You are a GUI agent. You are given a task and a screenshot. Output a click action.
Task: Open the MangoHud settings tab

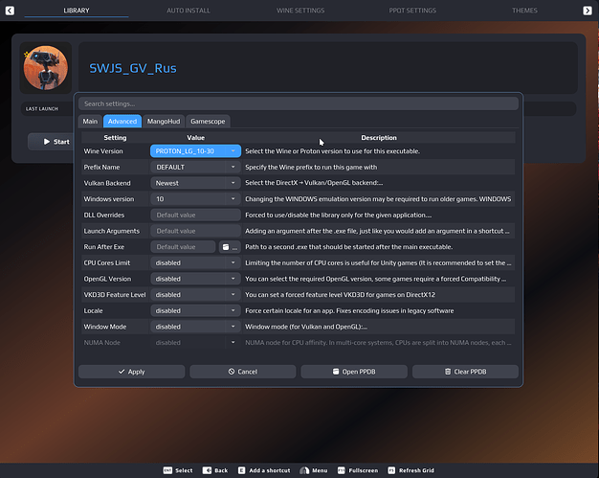164,122
